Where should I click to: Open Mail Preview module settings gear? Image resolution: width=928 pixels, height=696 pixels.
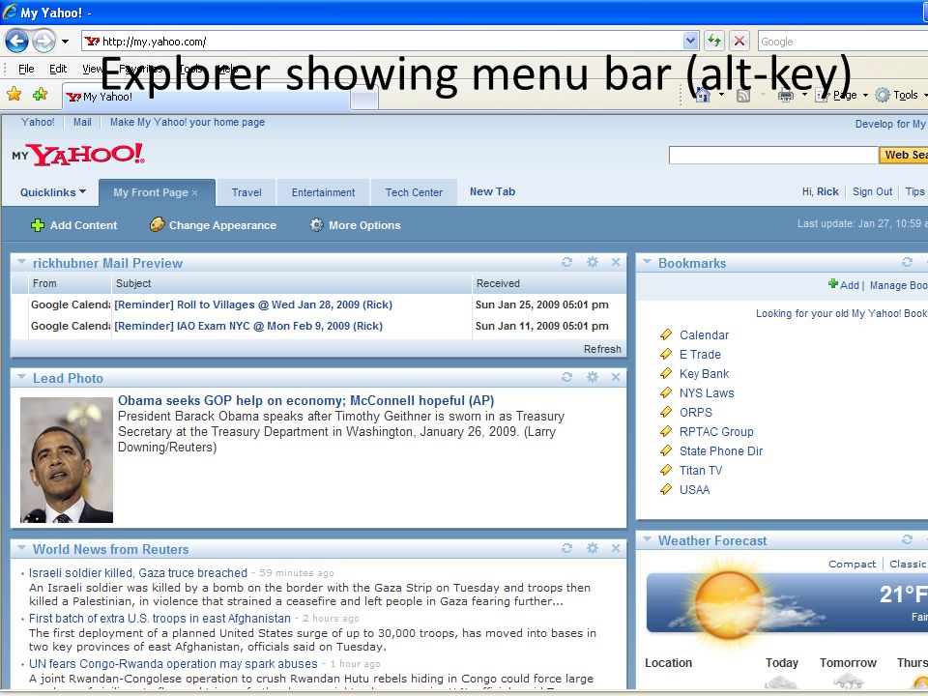pyautogui.click(x=592, y=262)
